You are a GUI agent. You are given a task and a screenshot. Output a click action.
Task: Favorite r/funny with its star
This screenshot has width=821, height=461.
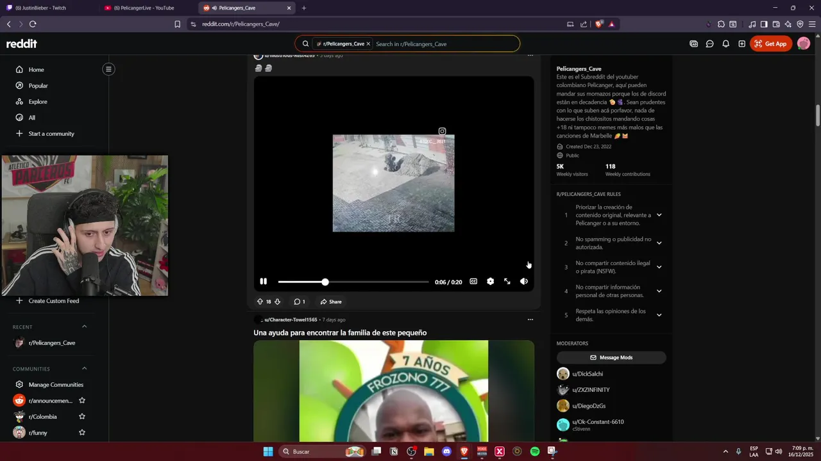click(x=82, y=433)
